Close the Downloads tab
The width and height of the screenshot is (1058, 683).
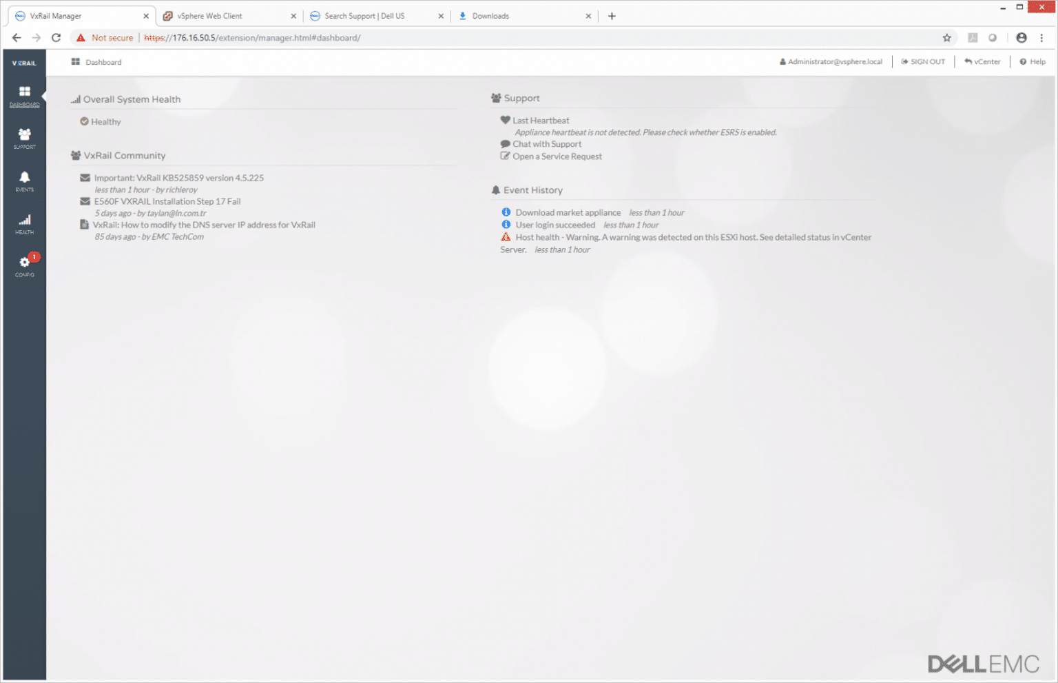tap(588, 16)
